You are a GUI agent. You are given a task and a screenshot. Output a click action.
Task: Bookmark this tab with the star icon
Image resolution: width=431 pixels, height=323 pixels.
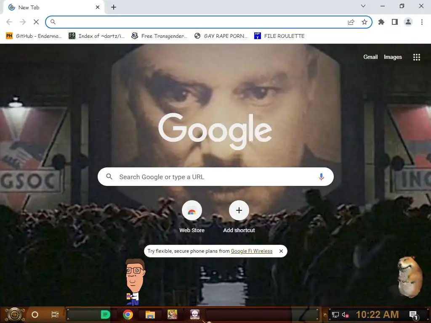tap(364, 22)
